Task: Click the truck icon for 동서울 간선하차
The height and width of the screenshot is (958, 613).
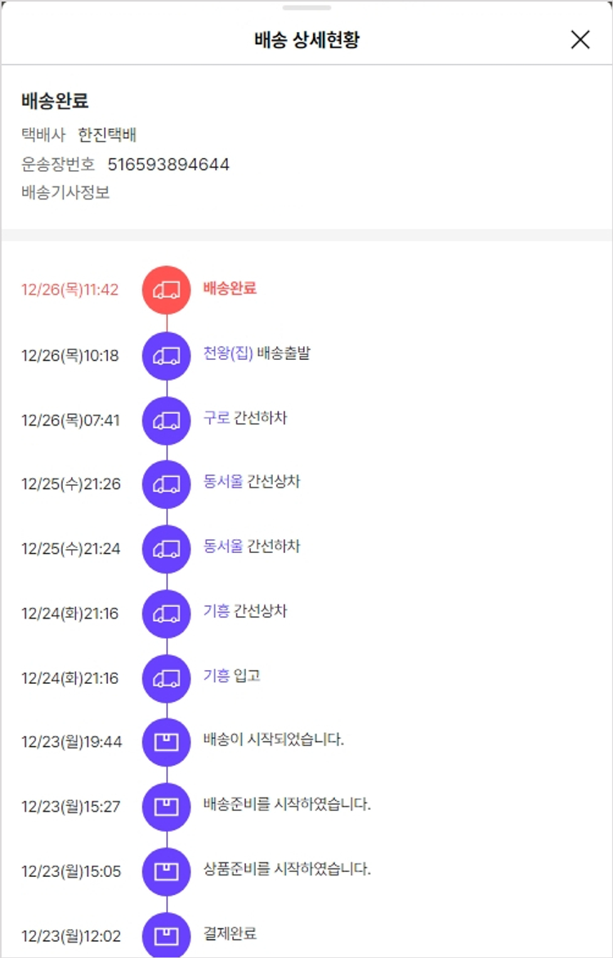Action: coord(167,548)
